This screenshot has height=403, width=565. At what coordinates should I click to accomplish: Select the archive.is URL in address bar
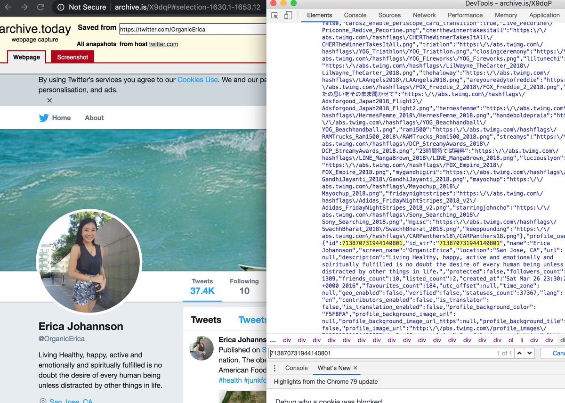click(187, 7)
